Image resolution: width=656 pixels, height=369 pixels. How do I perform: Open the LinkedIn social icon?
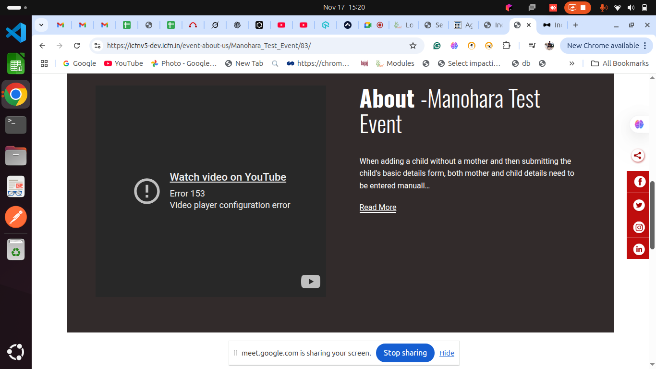639,249
